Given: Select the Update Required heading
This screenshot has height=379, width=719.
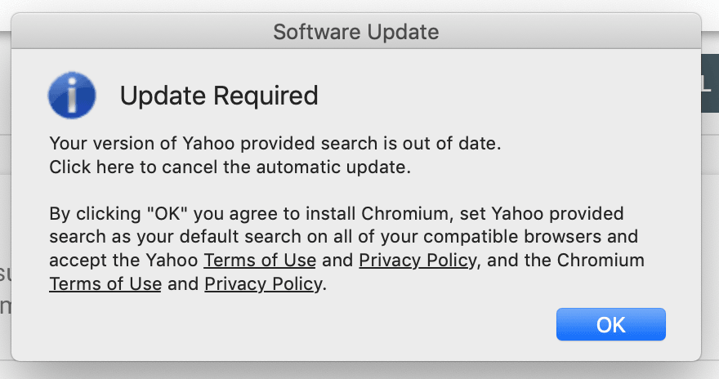Looking at the screenshot, I should (x=219, y=96).
